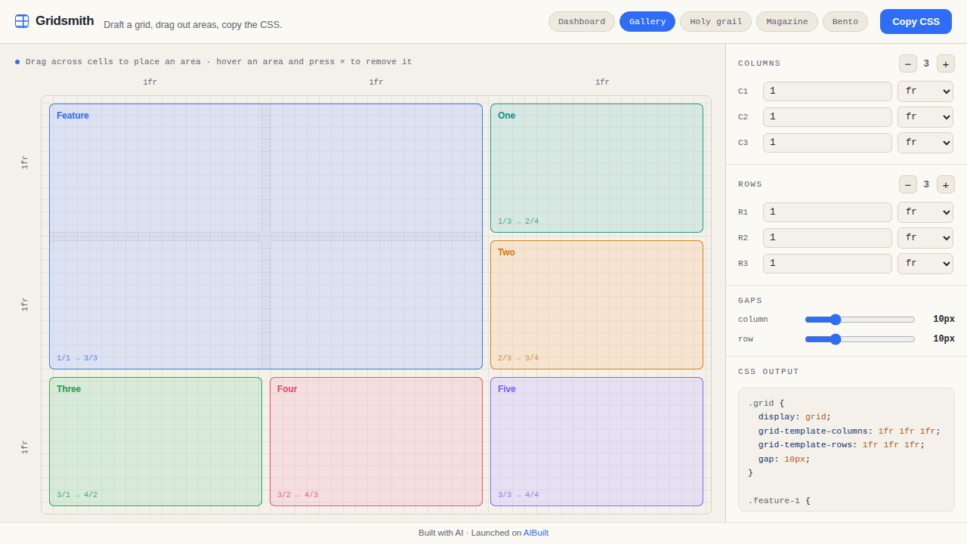Click the ROWS section heading

750,184
